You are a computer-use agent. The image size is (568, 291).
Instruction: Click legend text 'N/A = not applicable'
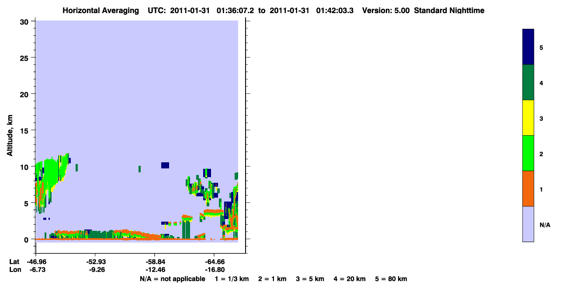(x=173, y=279)
